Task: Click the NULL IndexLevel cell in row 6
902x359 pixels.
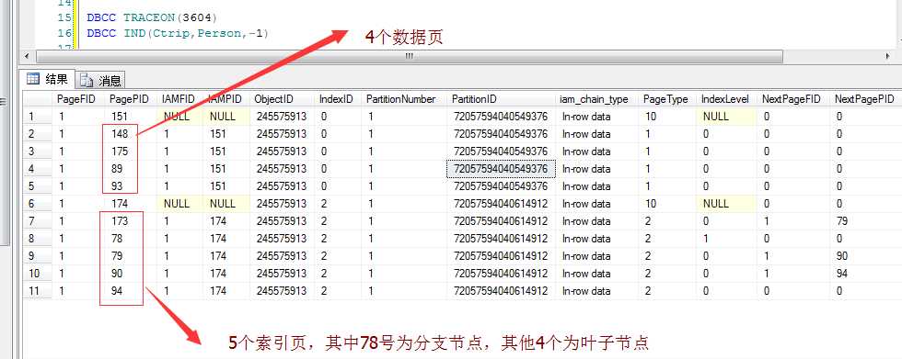Action: tap(726, 204)
